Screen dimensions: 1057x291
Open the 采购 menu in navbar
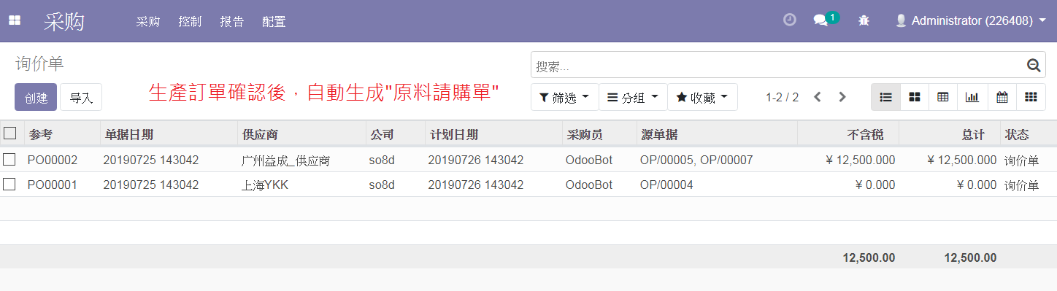147,22
